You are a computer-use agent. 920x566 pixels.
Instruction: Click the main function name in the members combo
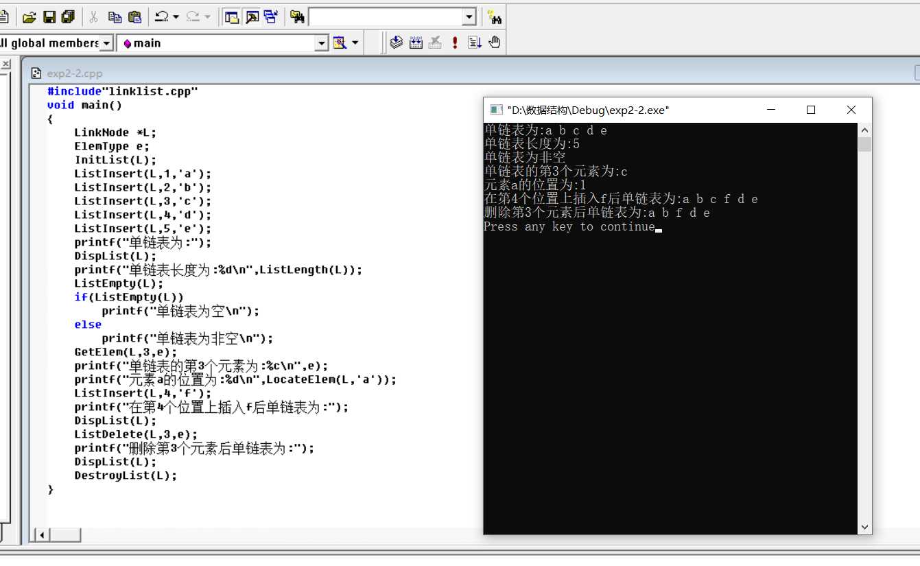click(147, 43)
